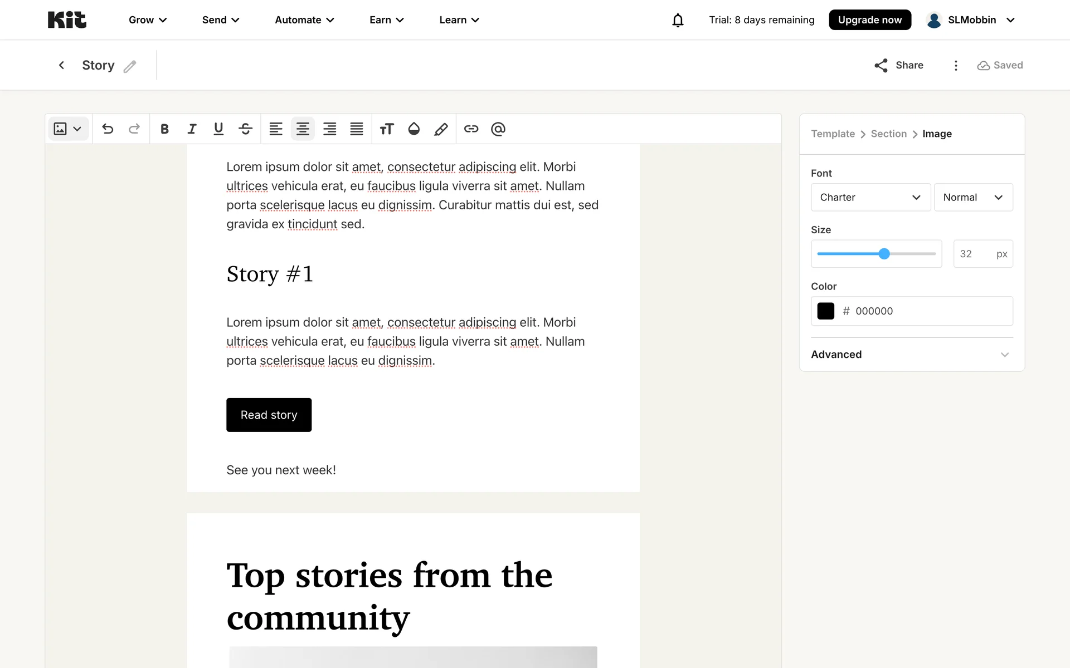The image size is (1070, 668).
Task: Open the Grow menu
Action: (148, 20)
